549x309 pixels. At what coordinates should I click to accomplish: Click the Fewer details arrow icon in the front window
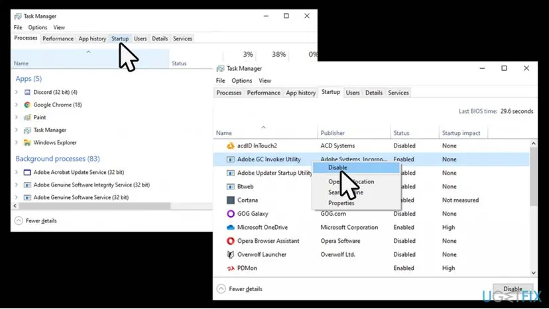point(221,289)
